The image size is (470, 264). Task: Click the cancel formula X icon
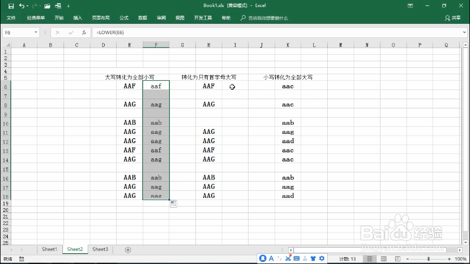tap(58, 33)
